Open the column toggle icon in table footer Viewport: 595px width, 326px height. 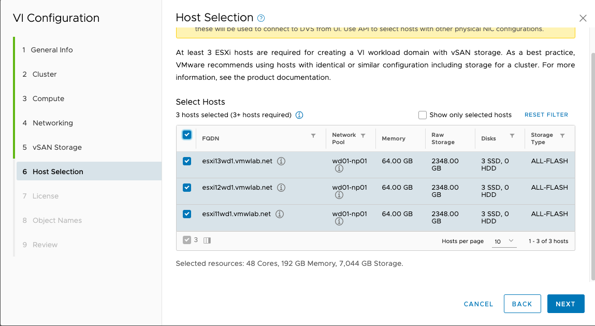(x=207, y=240)
